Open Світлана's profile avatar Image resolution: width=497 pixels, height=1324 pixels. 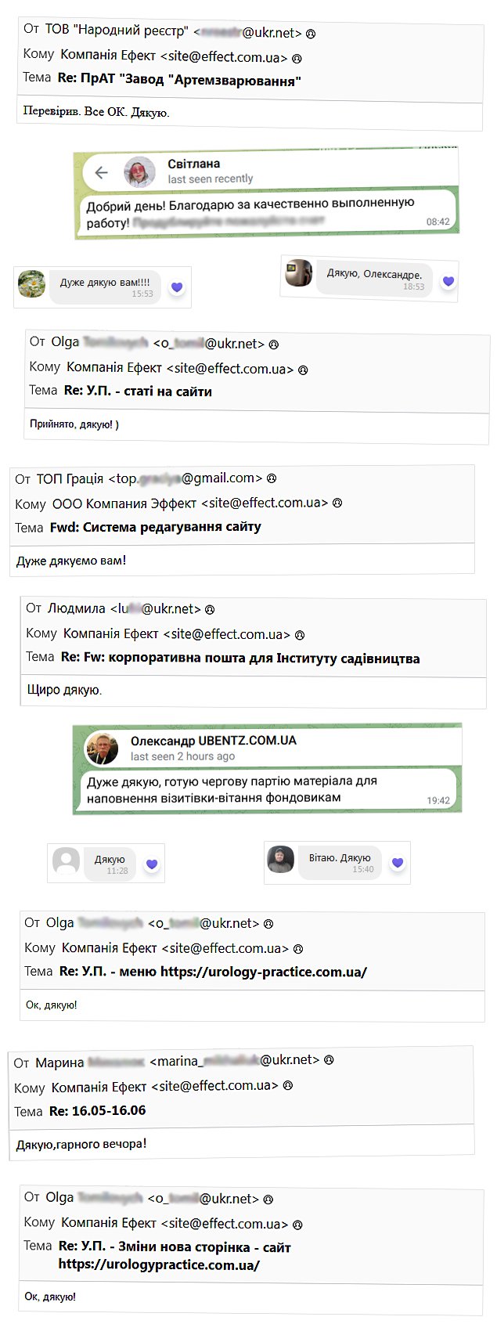pos(139,171)
